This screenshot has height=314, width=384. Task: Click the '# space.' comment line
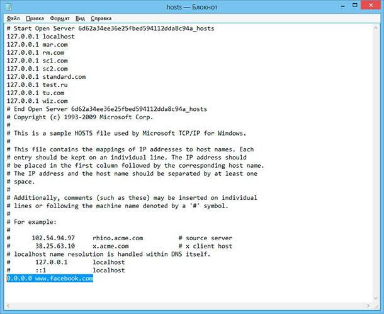[21, 182]
